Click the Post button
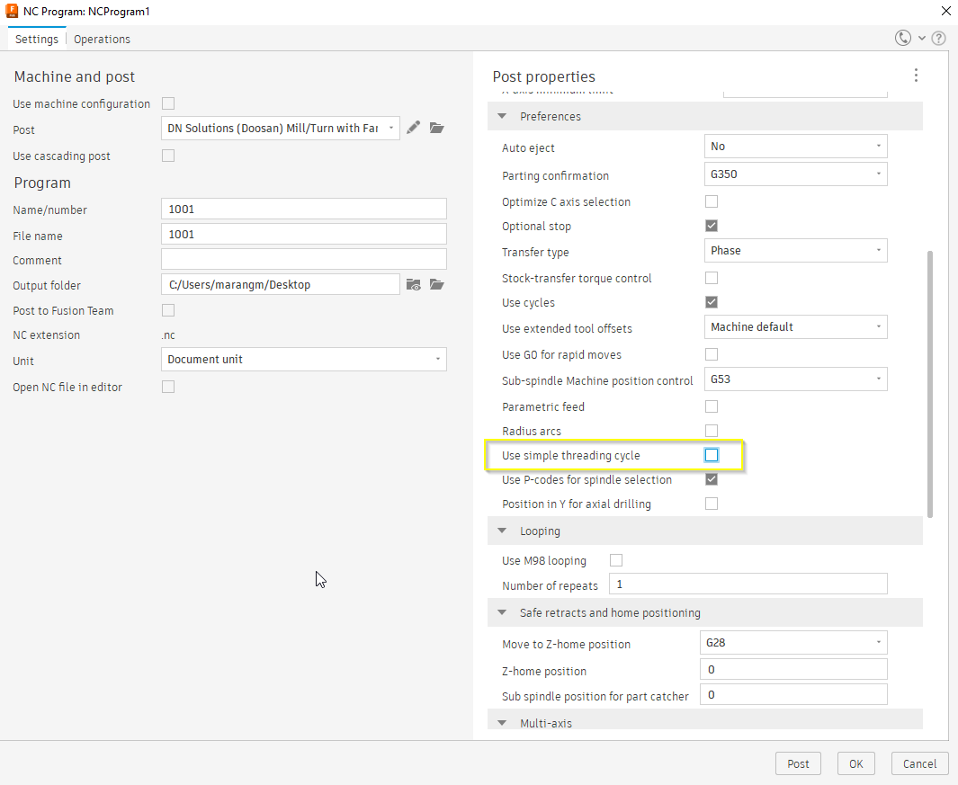The width and height of the screenshot is (958, 785). [x=798, y=763]
